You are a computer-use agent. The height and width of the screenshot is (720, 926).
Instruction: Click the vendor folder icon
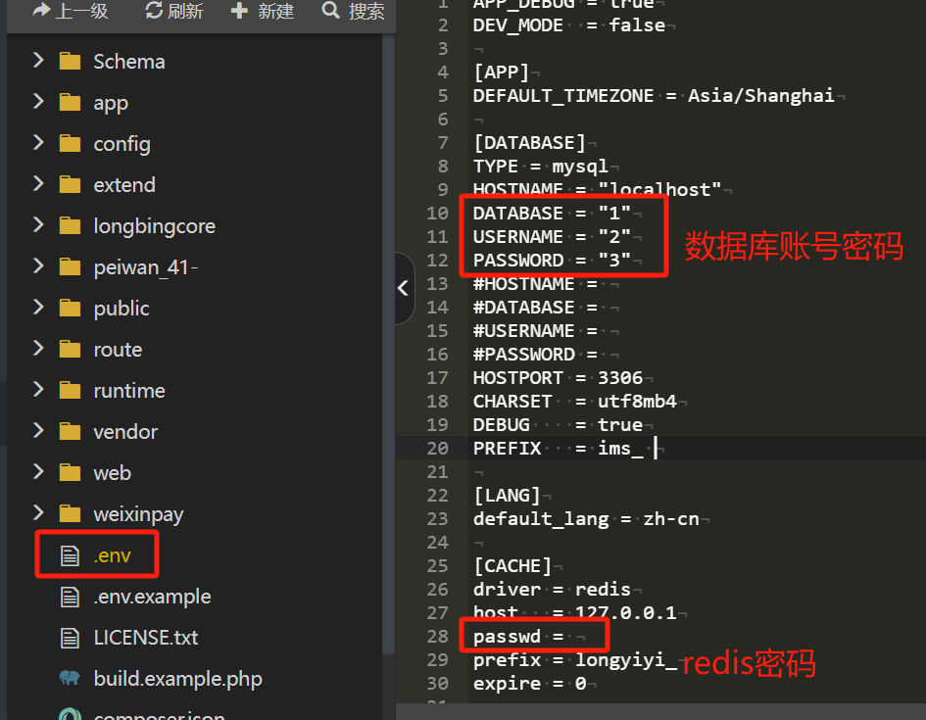point(70,432)
